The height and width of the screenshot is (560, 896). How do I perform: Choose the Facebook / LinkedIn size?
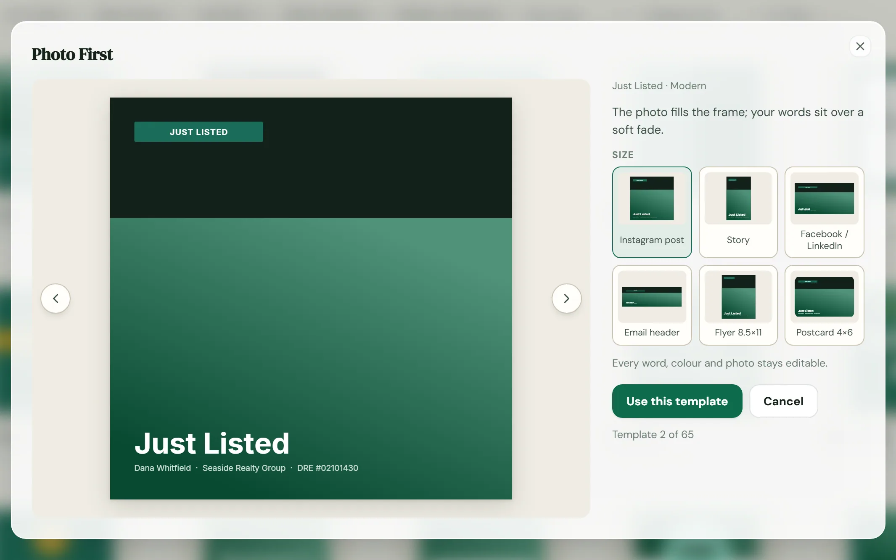click(x=824, y=212)
